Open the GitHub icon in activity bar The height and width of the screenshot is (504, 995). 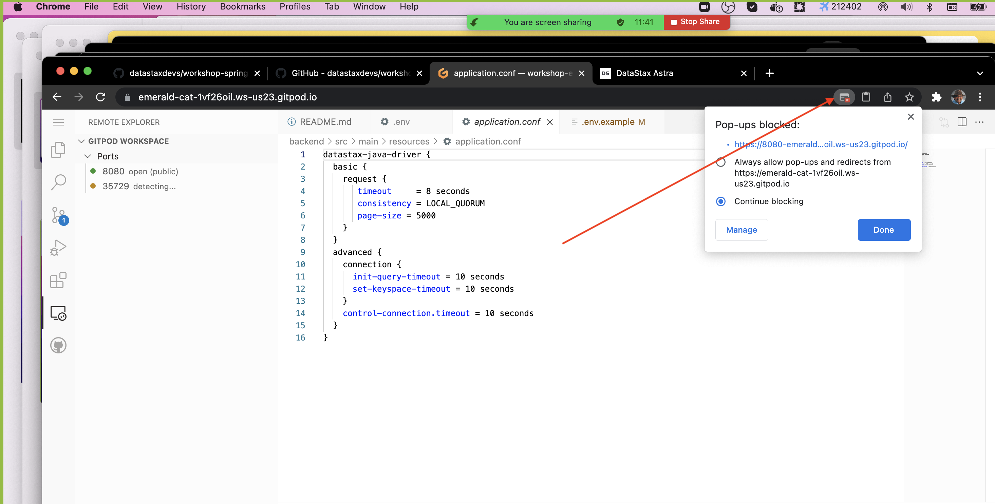click(58, 345)
